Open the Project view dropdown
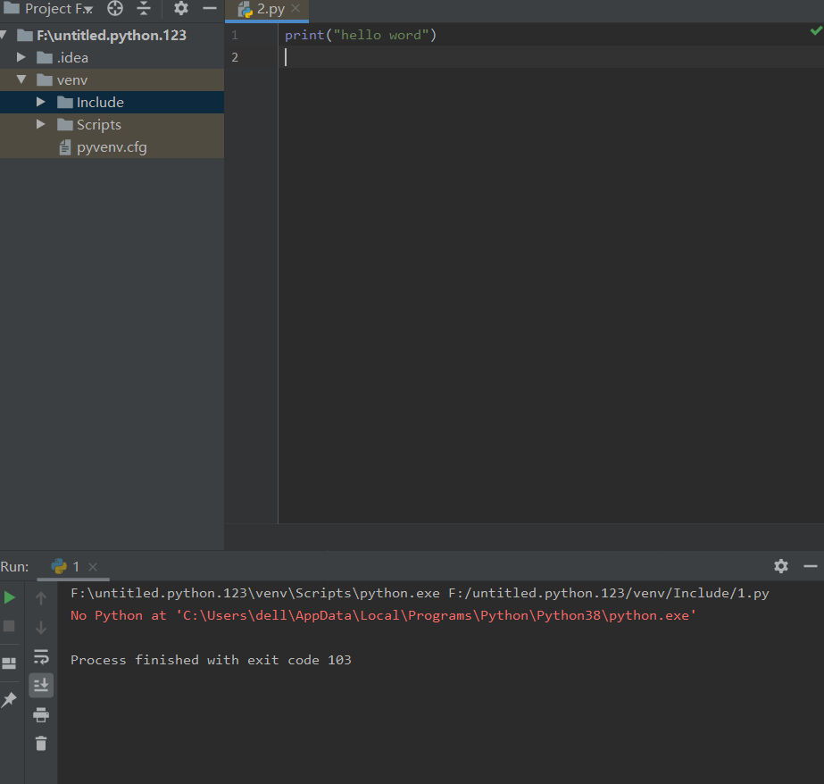The width and height of the screenshot is (824, 784). point(59,9)
